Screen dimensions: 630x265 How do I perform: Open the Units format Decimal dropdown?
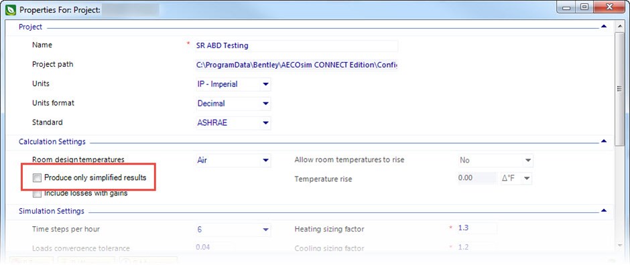tap(232, 104)
